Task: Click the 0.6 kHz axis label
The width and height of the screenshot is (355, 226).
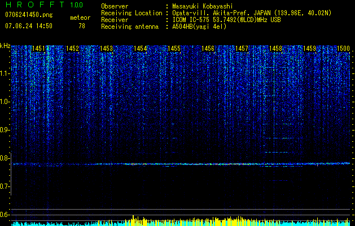Action: pyautogui.click(x=5, y=215)
